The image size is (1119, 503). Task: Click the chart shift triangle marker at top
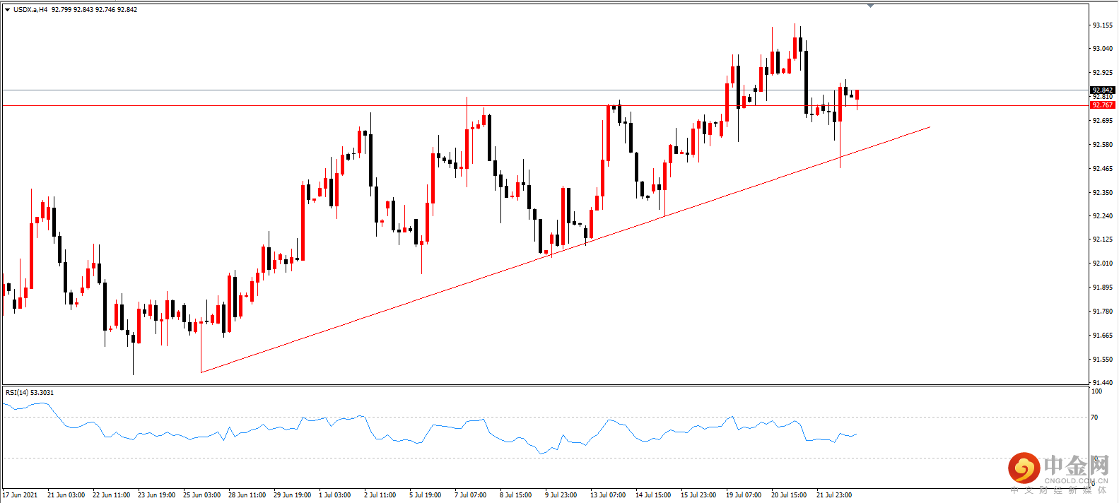(x=871, y=5)
